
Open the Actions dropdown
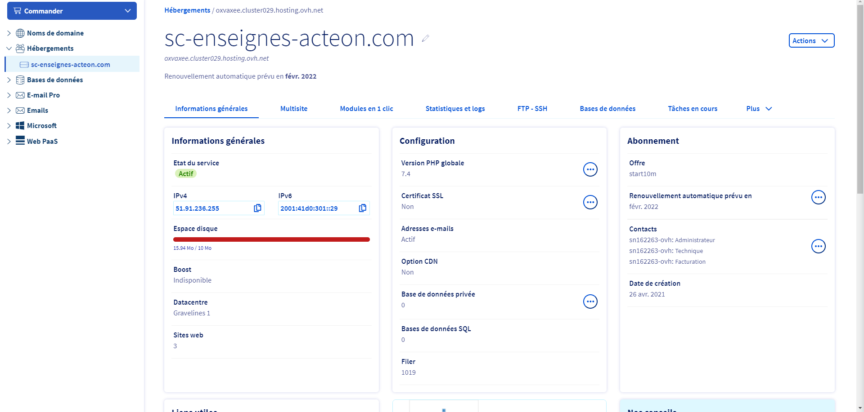point(811,40)
